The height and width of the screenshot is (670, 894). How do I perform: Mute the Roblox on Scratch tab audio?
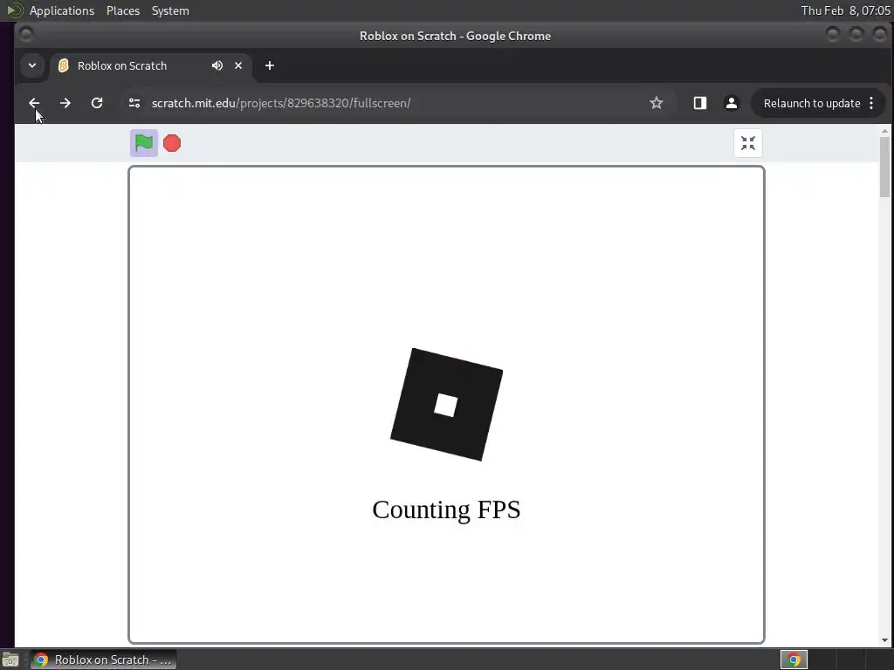217,65
